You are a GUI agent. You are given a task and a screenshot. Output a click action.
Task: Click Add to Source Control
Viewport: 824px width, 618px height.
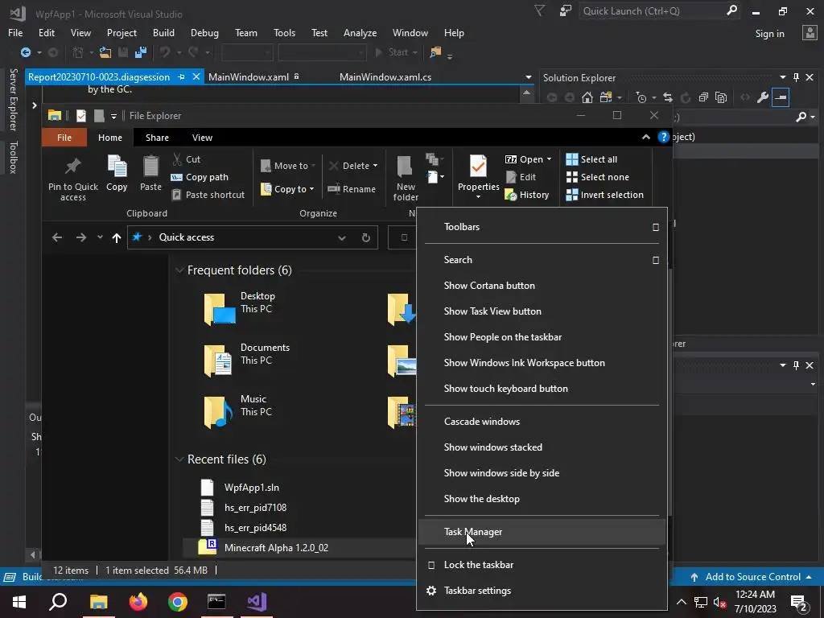coord(752,577)
